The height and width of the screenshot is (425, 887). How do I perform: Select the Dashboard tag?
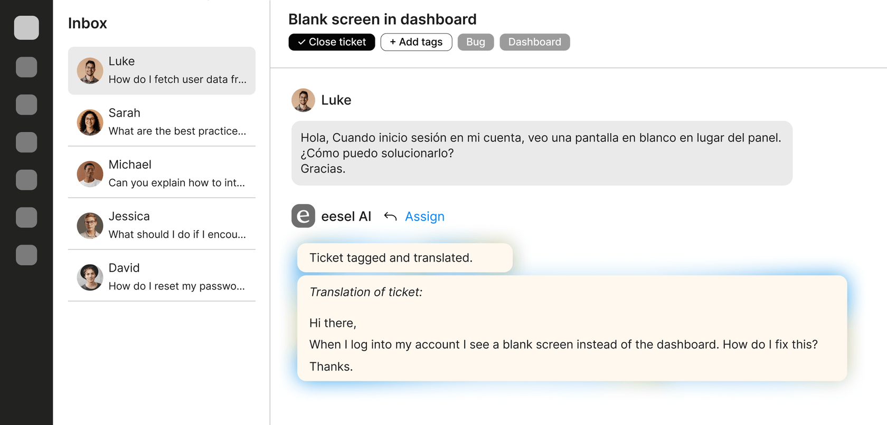coord(534,42)
